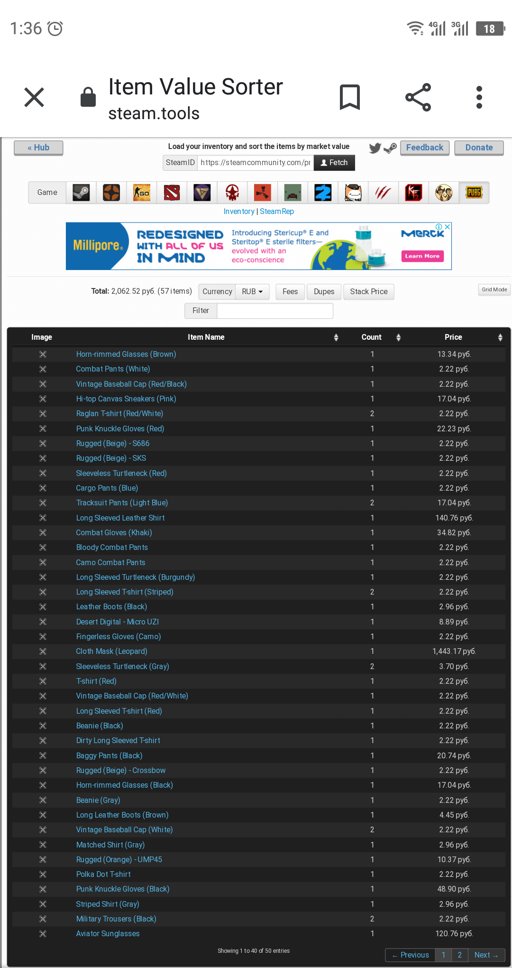Click the Fetch button
Viewport: 512px width, 968px height.
tap(334, 162)
